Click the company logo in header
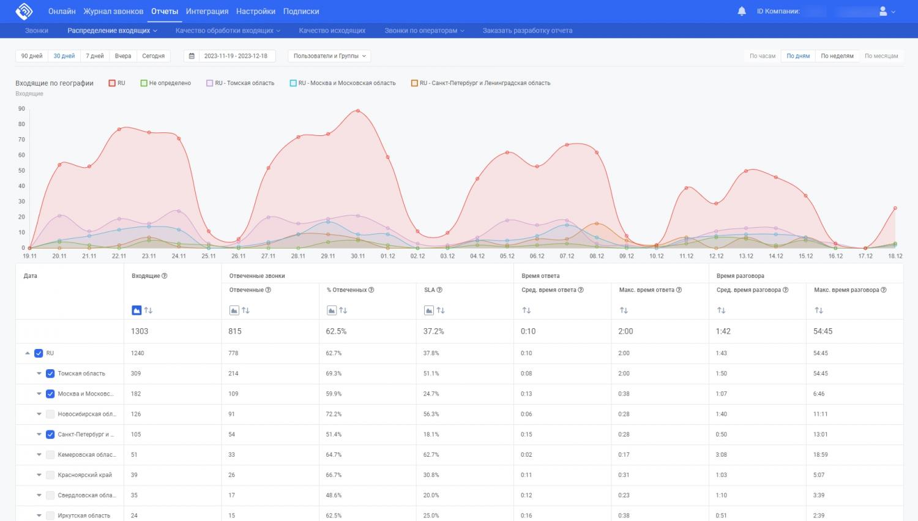The image size is (918, 521). (x=24, y=11)
